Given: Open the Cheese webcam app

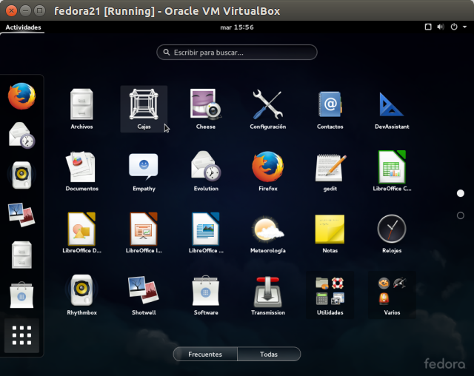Looking at the screenshot, I should pyautogui.click(x=206, y=109).
